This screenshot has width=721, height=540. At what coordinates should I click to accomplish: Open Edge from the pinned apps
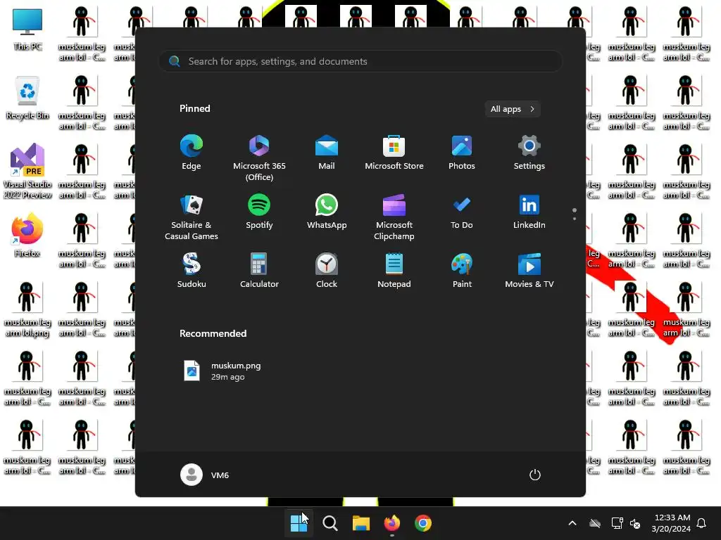(x=192, y=153)
